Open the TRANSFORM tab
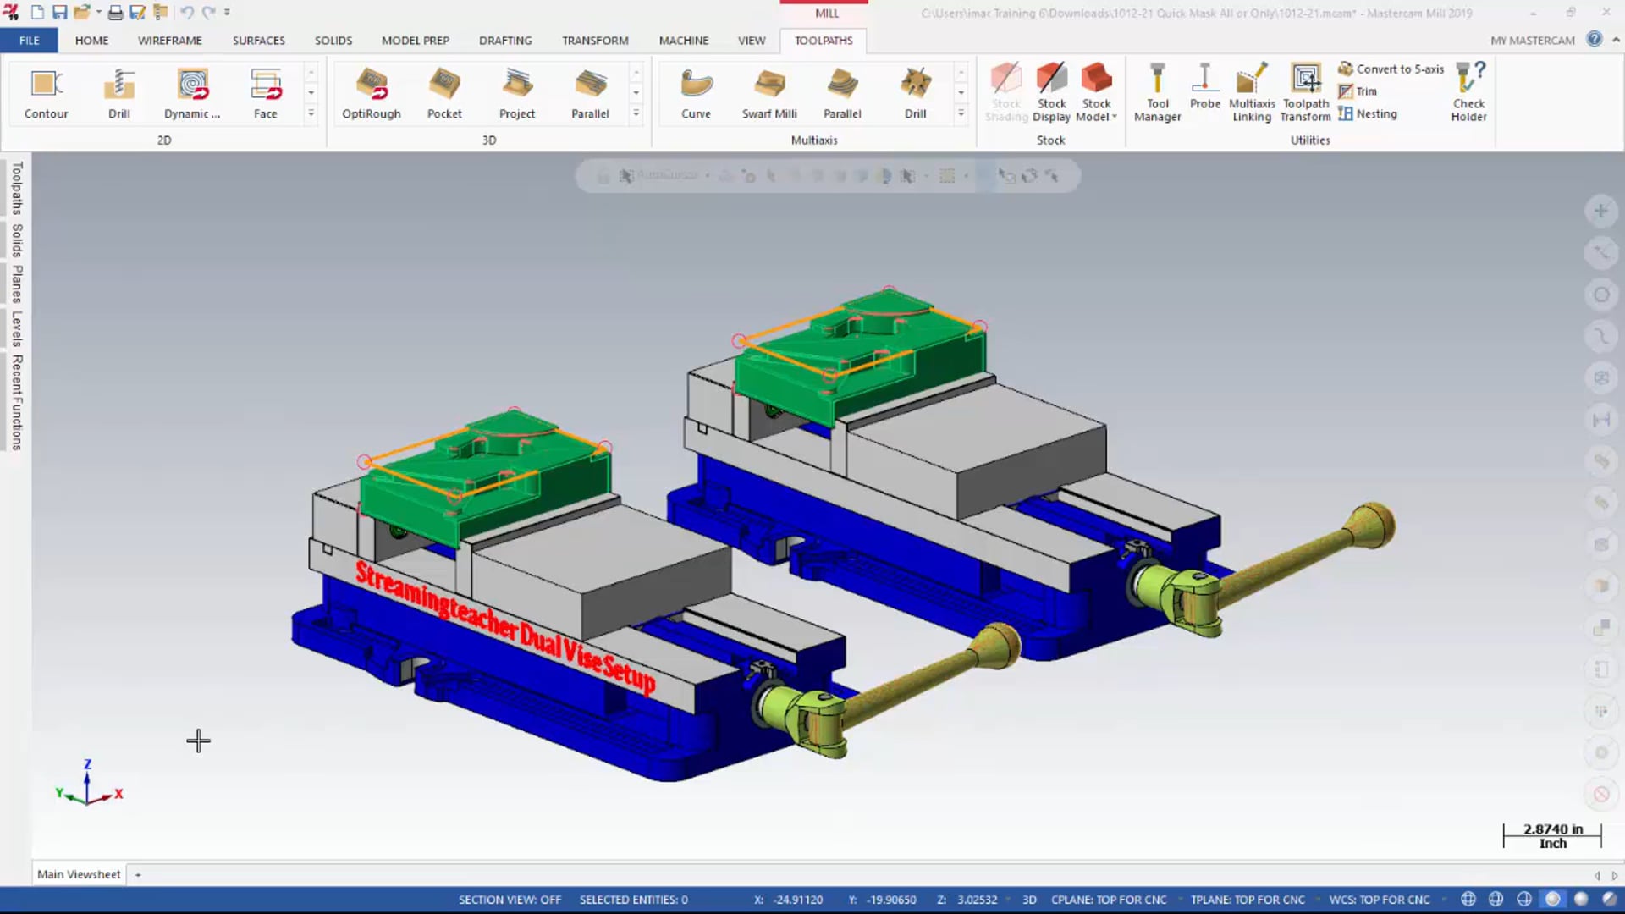The width and height of the screenshot is (1625, 914). click(x=595, y=40)
